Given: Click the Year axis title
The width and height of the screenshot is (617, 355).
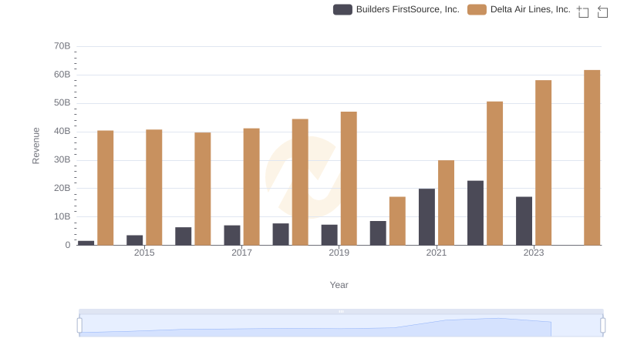Looking at the screenshot, I should (x=339, y=285).
